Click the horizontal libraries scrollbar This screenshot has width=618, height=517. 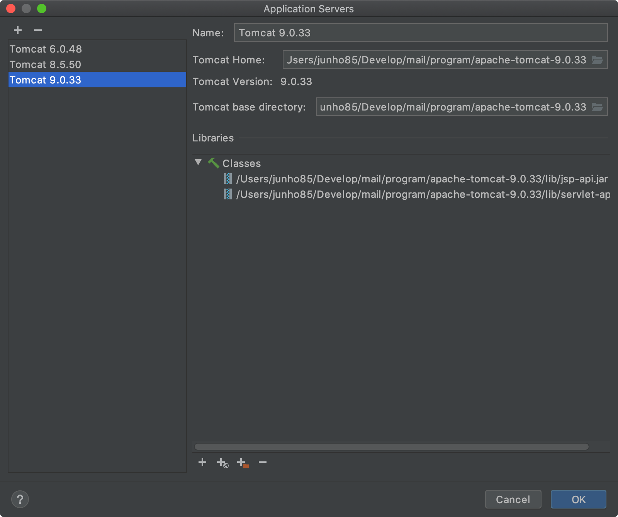click(x=391, y=447)
